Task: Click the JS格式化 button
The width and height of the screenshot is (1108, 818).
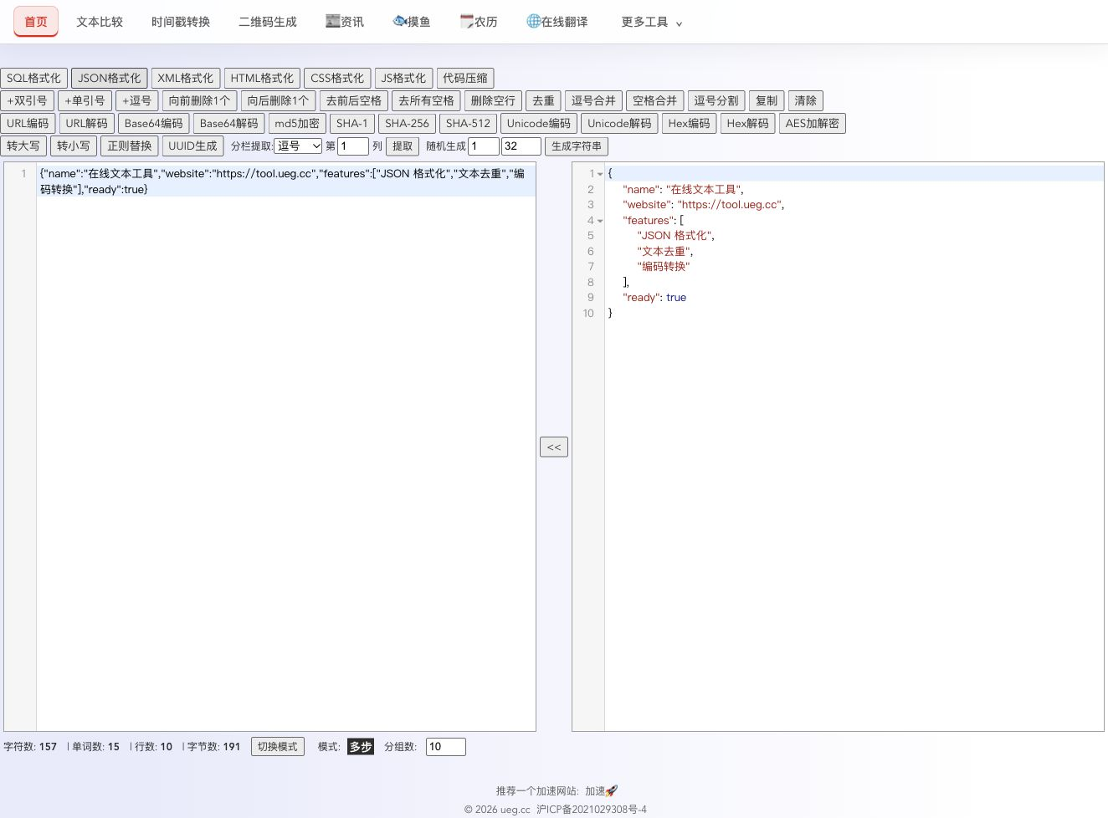Action: click(403, 78)
